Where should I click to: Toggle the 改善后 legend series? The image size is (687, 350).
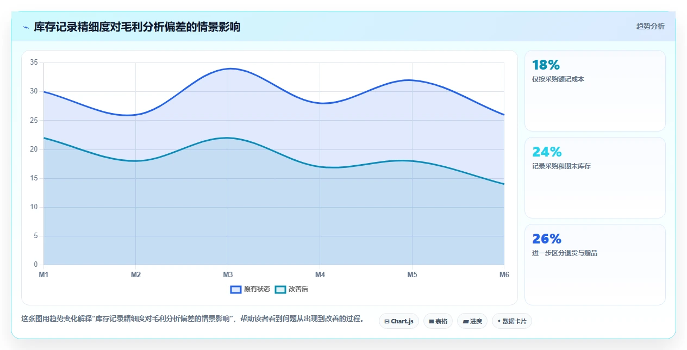pyautogui.click(x=291, y=289)
